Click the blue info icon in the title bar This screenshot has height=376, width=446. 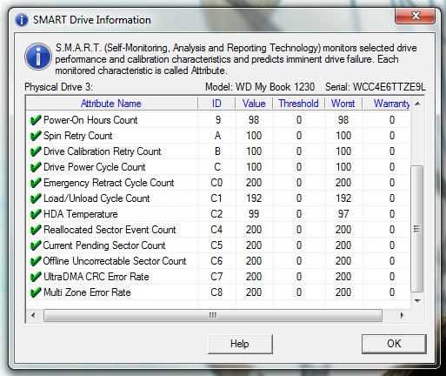tap(22, 20)
